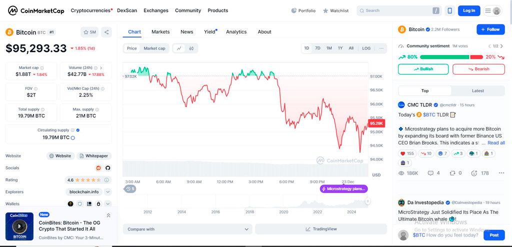512x247 pixels.
Task: Select the candlestick chart icon
Action: pyautogui.click(x=191, y=48)
